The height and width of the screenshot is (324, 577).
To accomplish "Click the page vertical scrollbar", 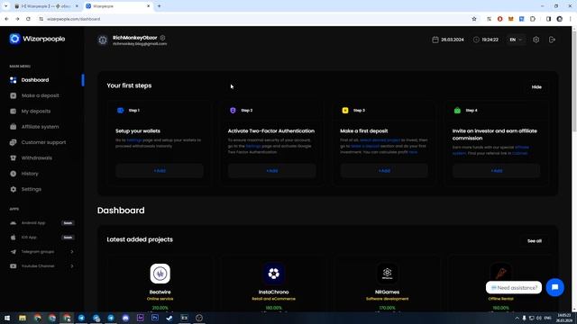I will point(574,81).
